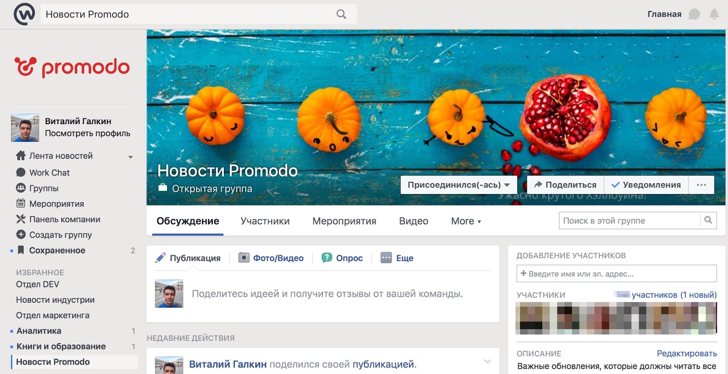The width and height of the screenshot is (728, 374).
Task: Select the Публикация composer tab
Action: click(188, 258)
